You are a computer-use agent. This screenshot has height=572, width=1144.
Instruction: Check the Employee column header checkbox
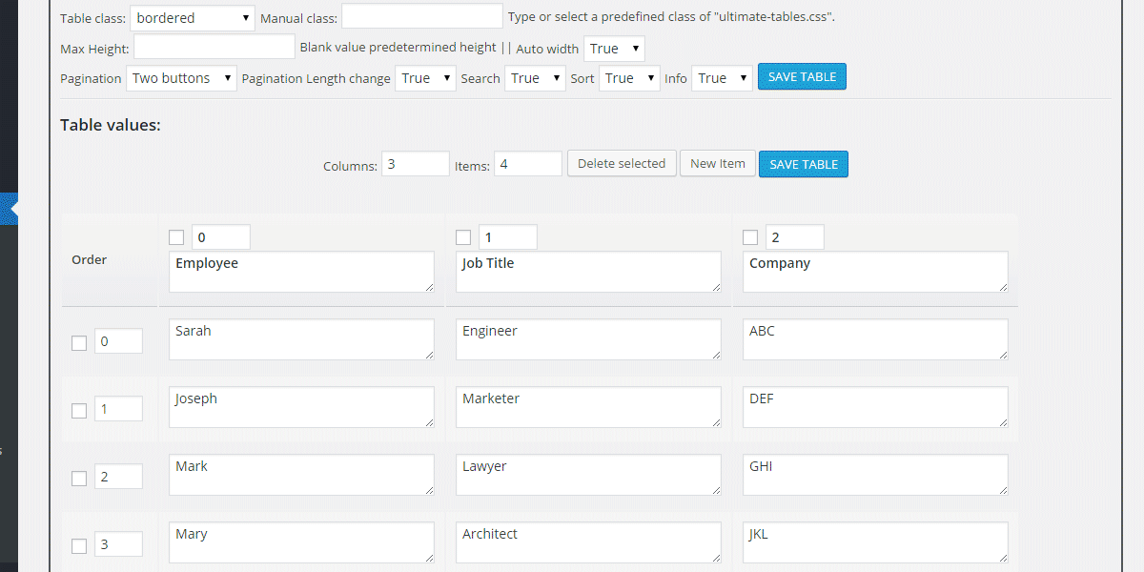pyautogui.click(x=176, y=235)
